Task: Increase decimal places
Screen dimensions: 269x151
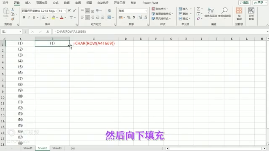Action: (x=140, y=18)
